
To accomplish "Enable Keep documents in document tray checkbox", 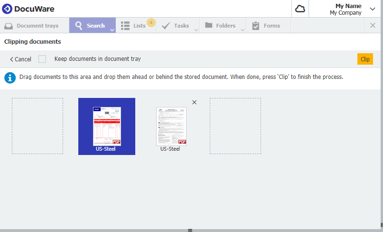I will 42,59.
